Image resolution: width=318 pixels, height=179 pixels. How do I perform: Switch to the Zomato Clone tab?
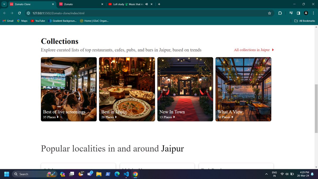[x=32, y=4]
